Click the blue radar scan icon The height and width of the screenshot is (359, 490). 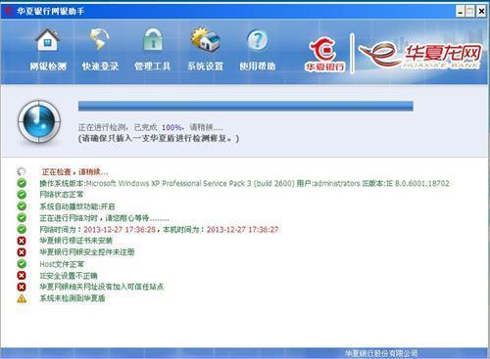tap(39, 121)
